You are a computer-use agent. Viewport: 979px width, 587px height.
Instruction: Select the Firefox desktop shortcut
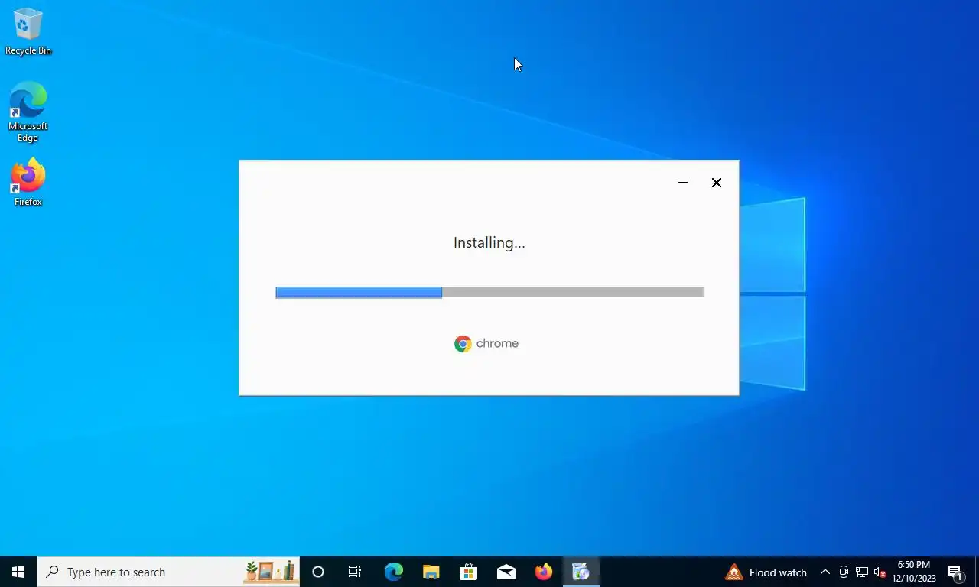click(28, 183)
